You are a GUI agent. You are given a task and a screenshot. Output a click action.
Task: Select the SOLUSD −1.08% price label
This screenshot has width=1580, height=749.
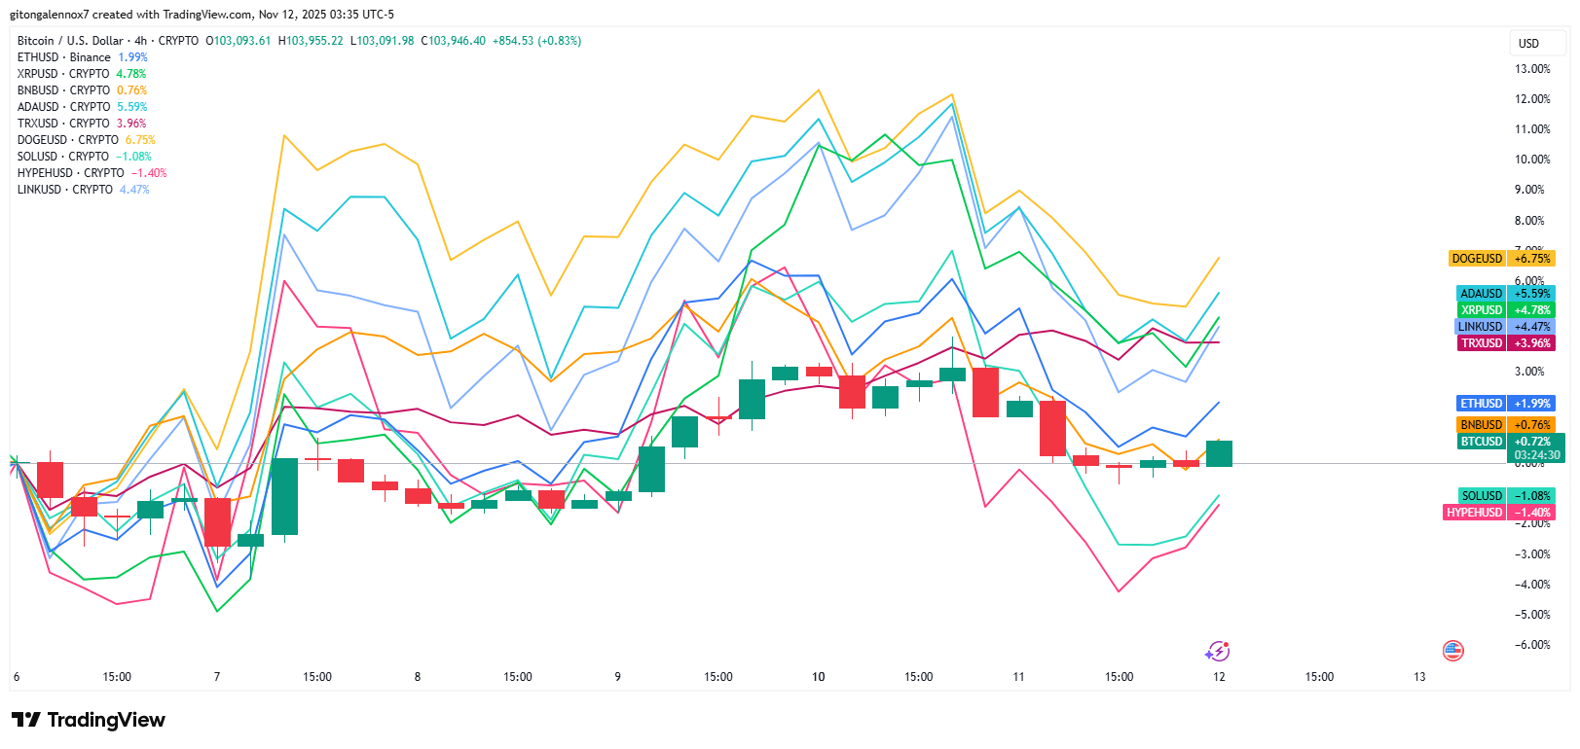click(1505, 496)
